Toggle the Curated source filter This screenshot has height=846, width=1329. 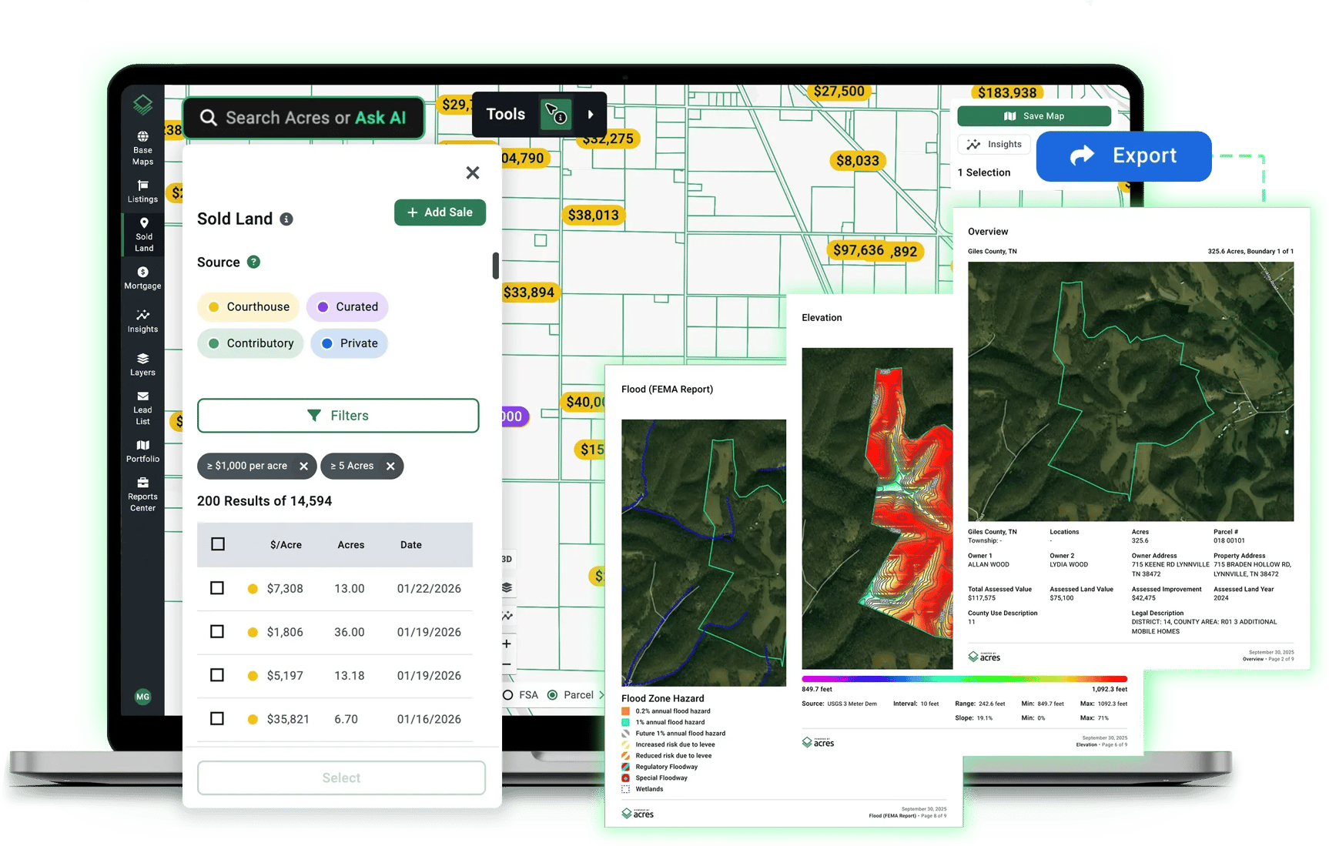pos(347,306)
